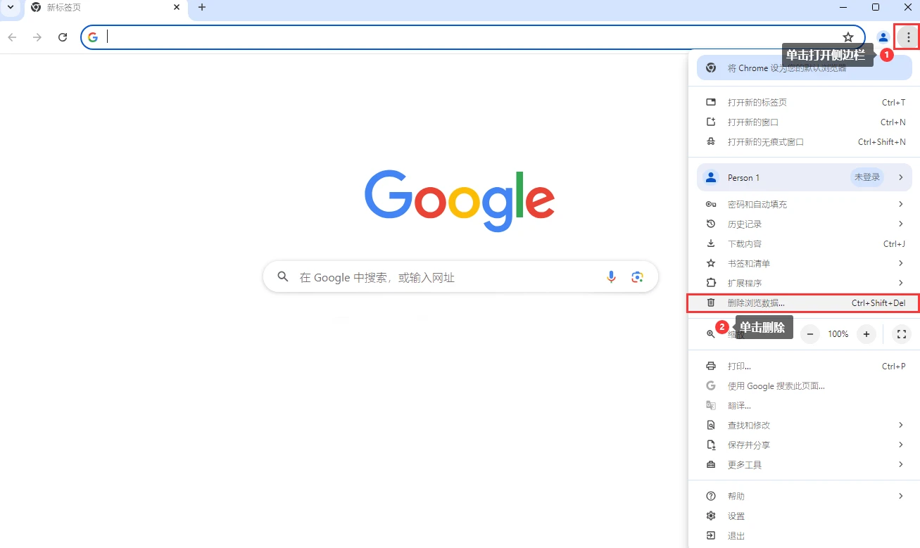Expand the Person 1 profile submenu
This screenshot has height=548, width=920.
pos(804,177)
